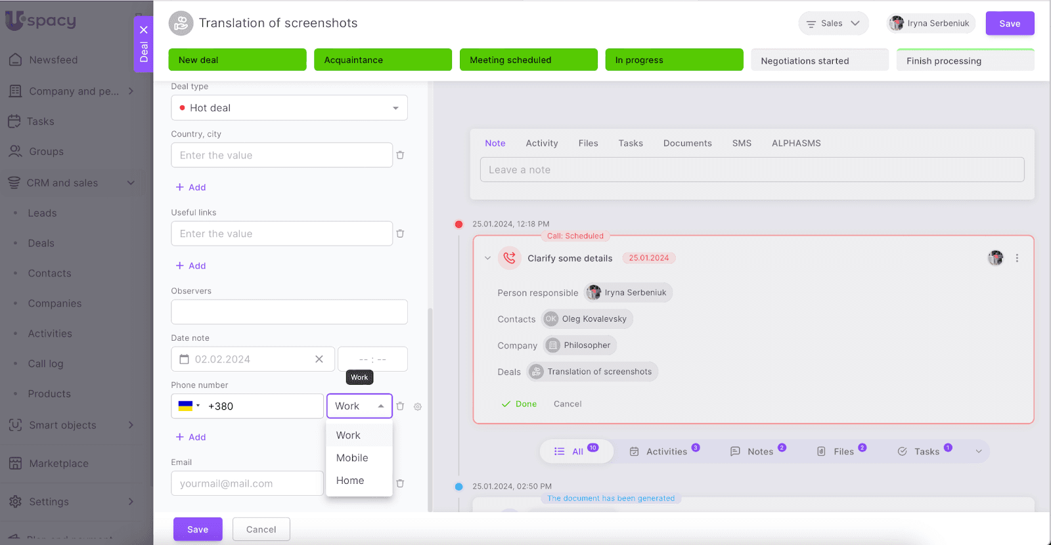Screen dimensions: 1051x545
Task: Open the Deal type dropdown
Action: pos(289,108)
